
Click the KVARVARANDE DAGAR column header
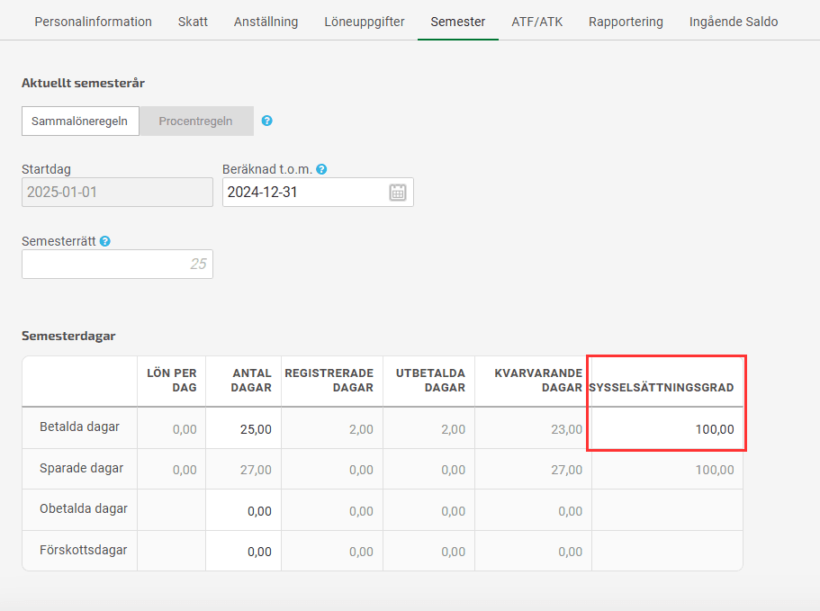click(x=538, y=380)
